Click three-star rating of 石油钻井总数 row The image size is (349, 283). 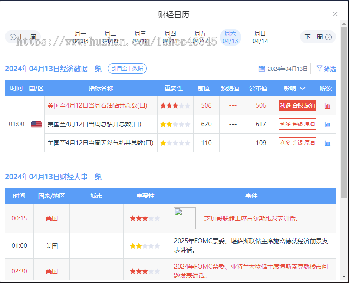click(x=175, y=105)
